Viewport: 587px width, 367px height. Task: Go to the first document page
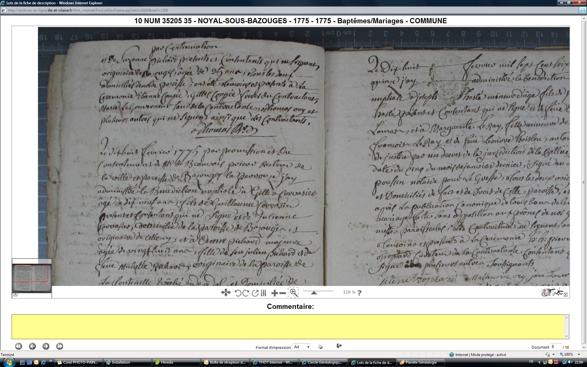(19, 346)
